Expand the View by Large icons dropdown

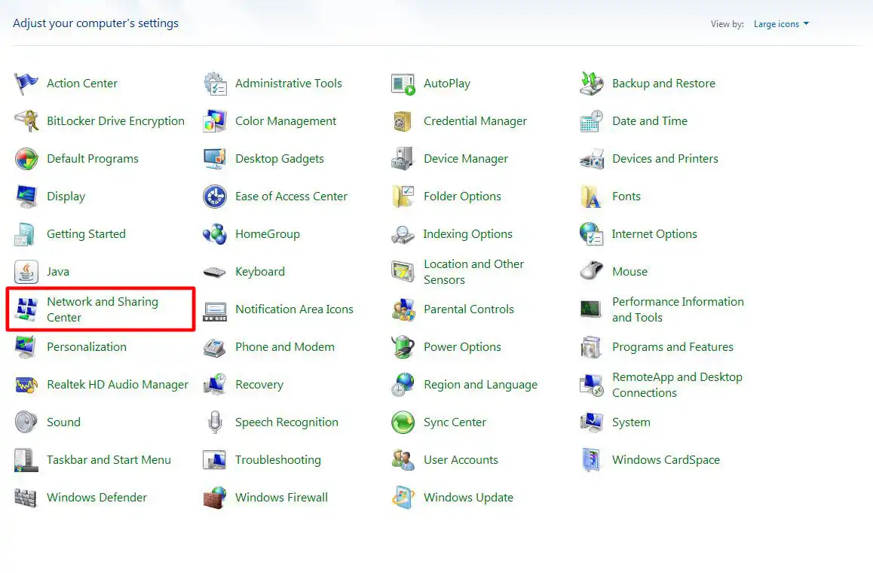coord(781,24)
